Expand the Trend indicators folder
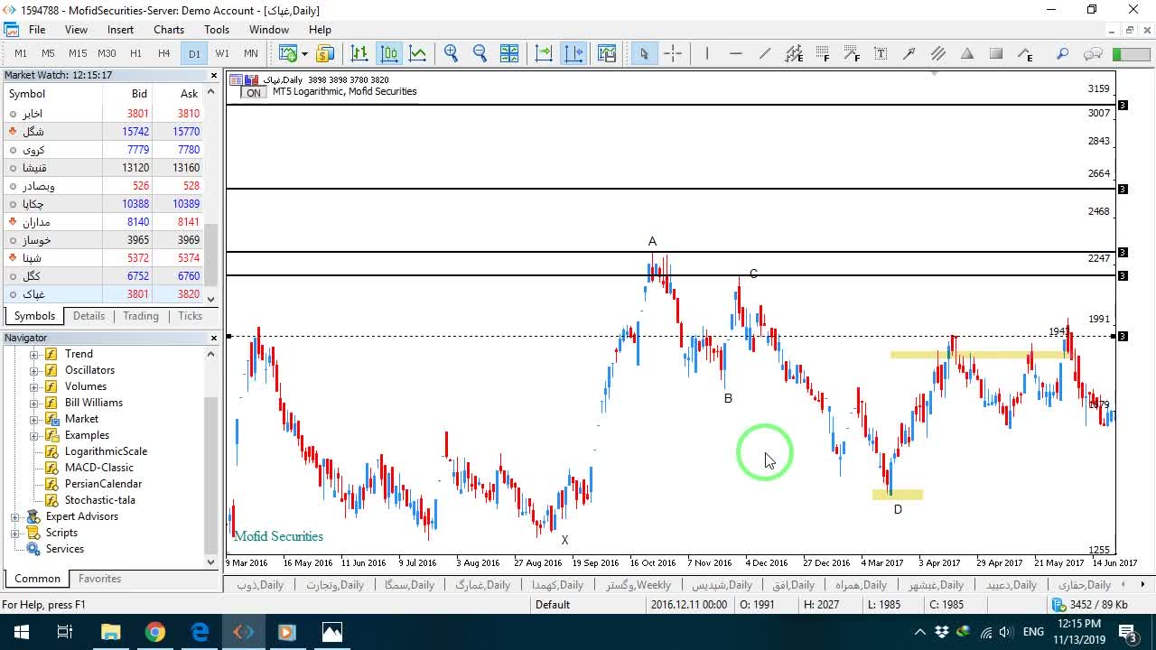The width and height of the screenshot is (1156, 650). point(34,354)
